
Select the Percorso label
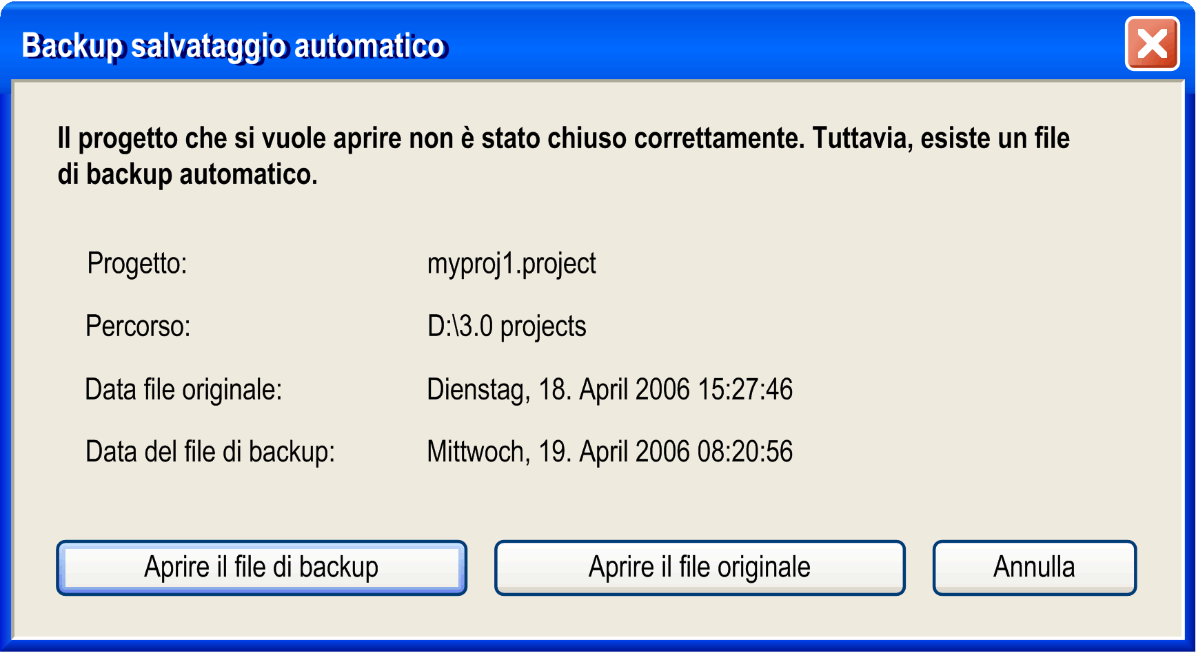pos(138,326)
